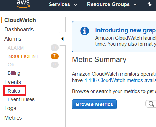The height and width of the screenshot is (127, 156).
Task: Click the pin shortcut icon in header
Action: coord(149,4)
